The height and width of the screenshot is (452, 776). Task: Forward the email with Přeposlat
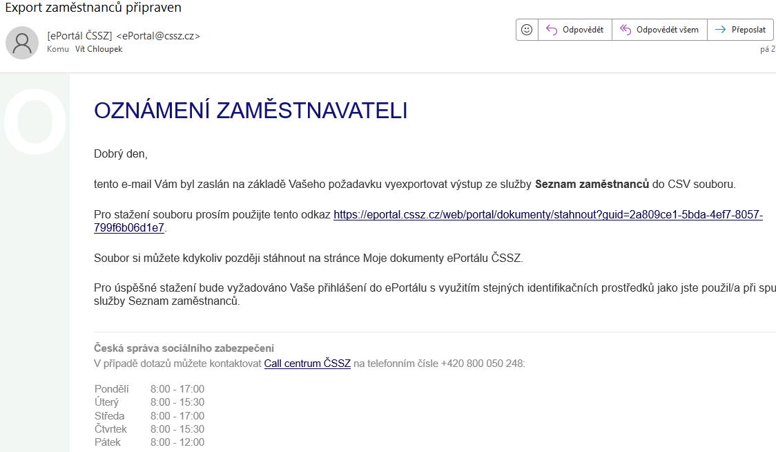(x=740, y=30)
